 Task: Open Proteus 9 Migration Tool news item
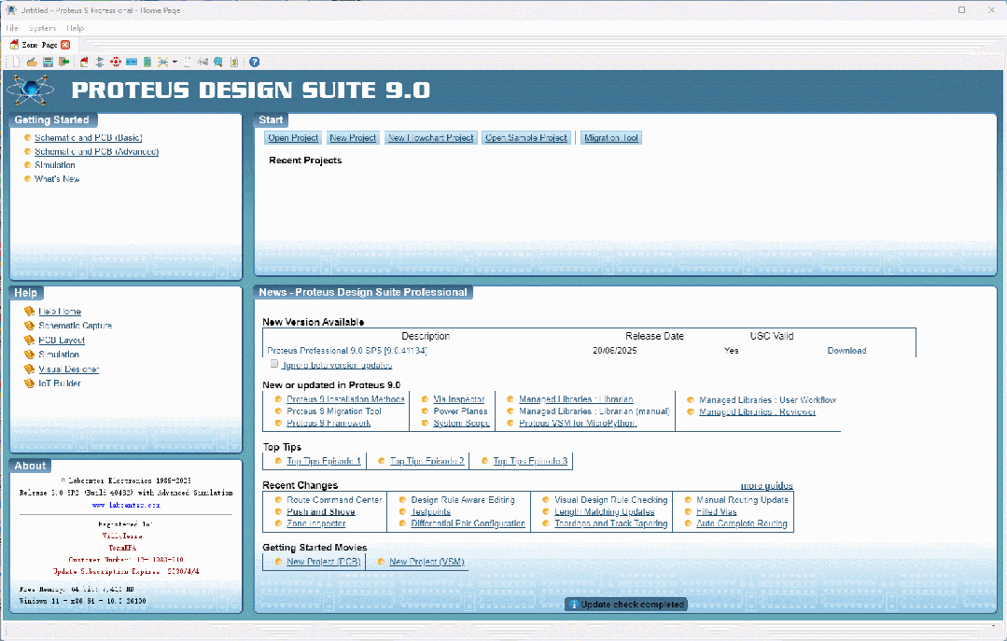(334, 411)
